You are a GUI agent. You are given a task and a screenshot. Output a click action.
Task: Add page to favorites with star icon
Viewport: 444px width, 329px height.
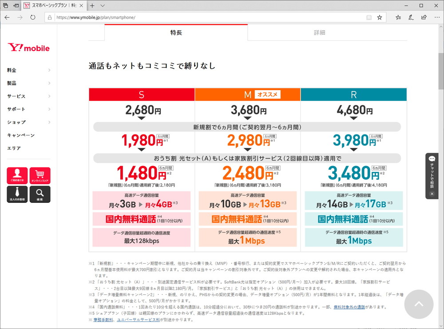[x=380, y=18]
